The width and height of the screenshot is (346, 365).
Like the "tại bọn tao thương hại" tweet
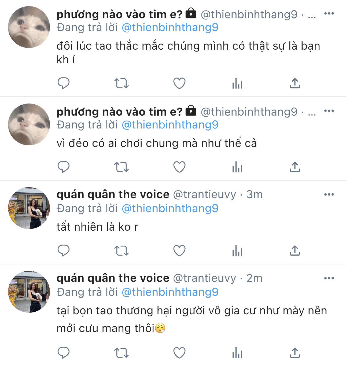tap(179, 353)
